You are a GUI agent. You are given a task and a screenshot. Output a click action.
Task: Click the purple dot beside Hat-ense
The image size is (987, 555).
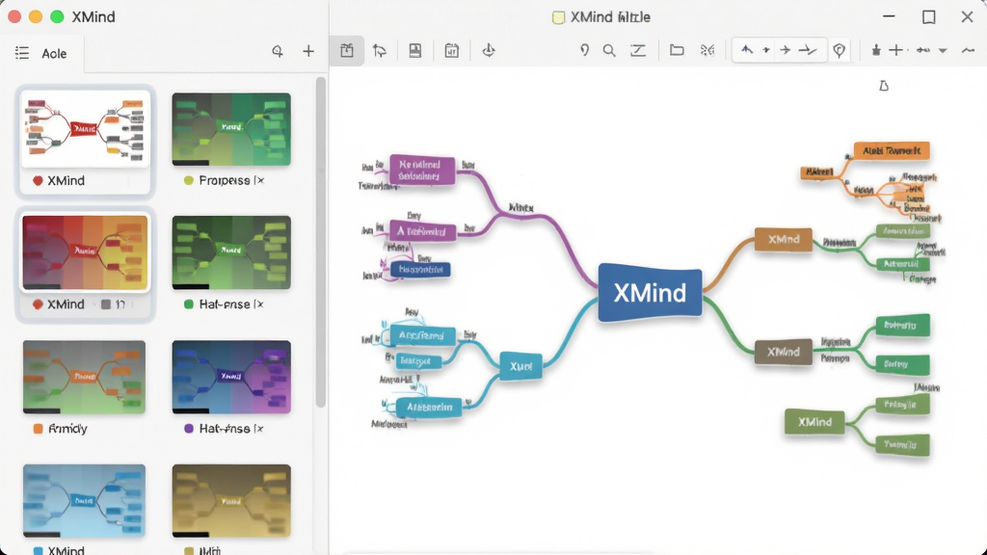(x=188, y=429)
